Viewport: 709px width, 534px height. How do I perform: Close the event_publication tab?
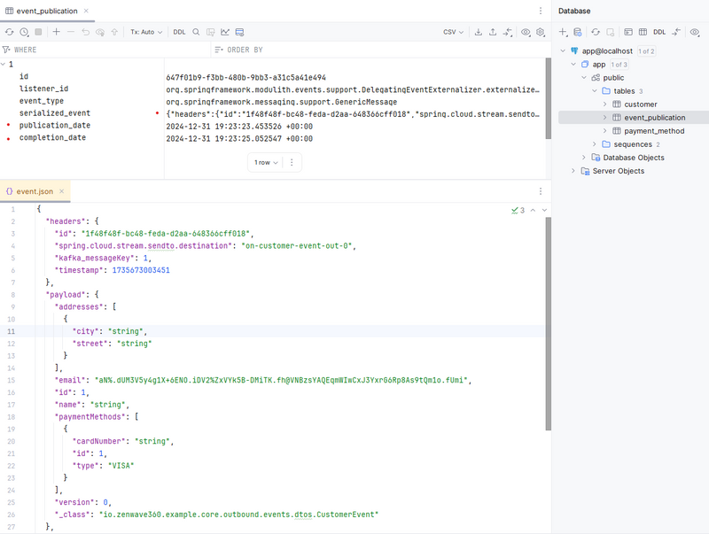point(86,11)
